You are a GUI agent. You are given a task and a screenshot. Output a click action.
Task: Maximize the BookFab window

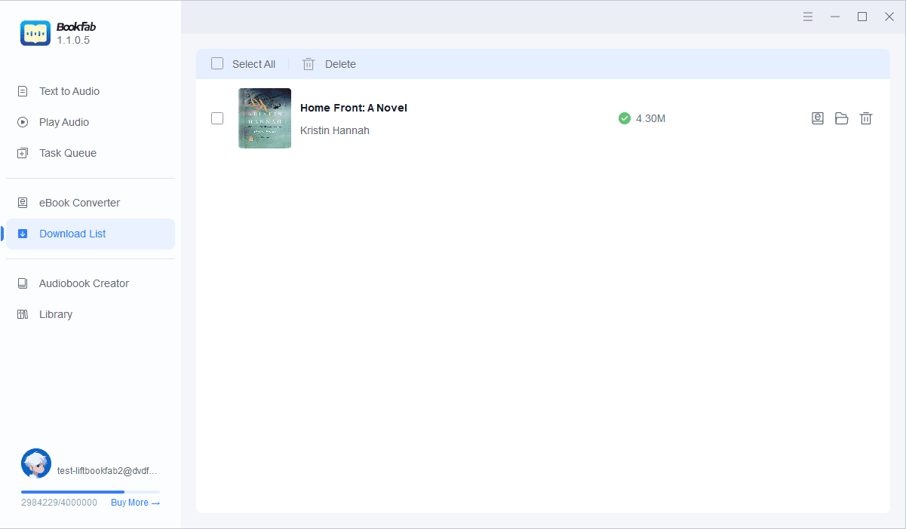[862, 17]
